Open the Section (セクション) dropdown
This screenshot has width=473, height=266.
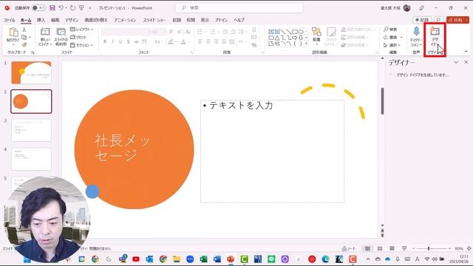(x=81, y=45)
